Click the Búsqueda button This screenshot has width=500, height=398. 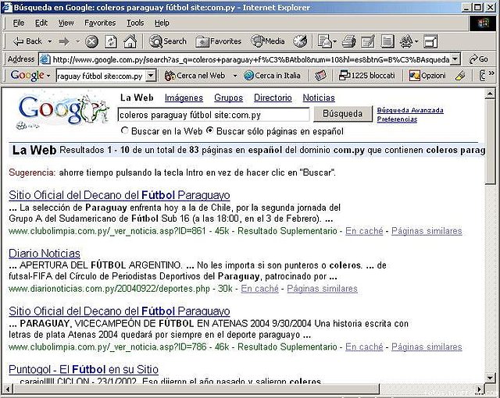coord(343,114)
